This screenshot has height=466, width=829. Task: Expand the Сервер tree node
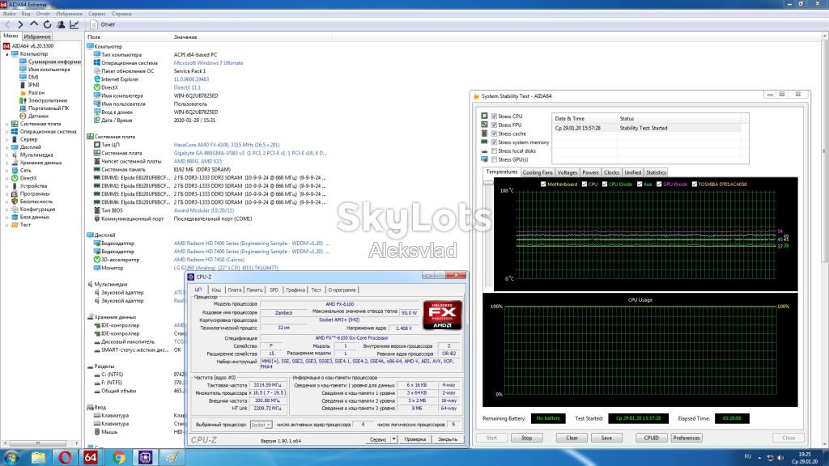pyautogui.click(x=7, y=139)
